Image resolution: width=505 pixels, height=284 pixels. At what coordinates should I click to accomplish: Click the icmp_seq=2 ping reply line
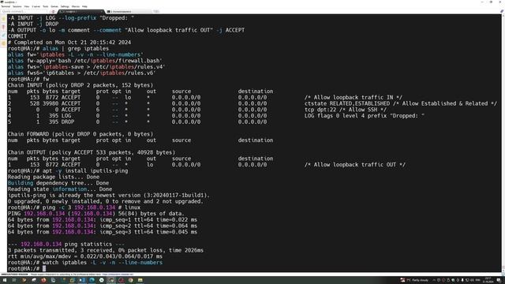103,226
